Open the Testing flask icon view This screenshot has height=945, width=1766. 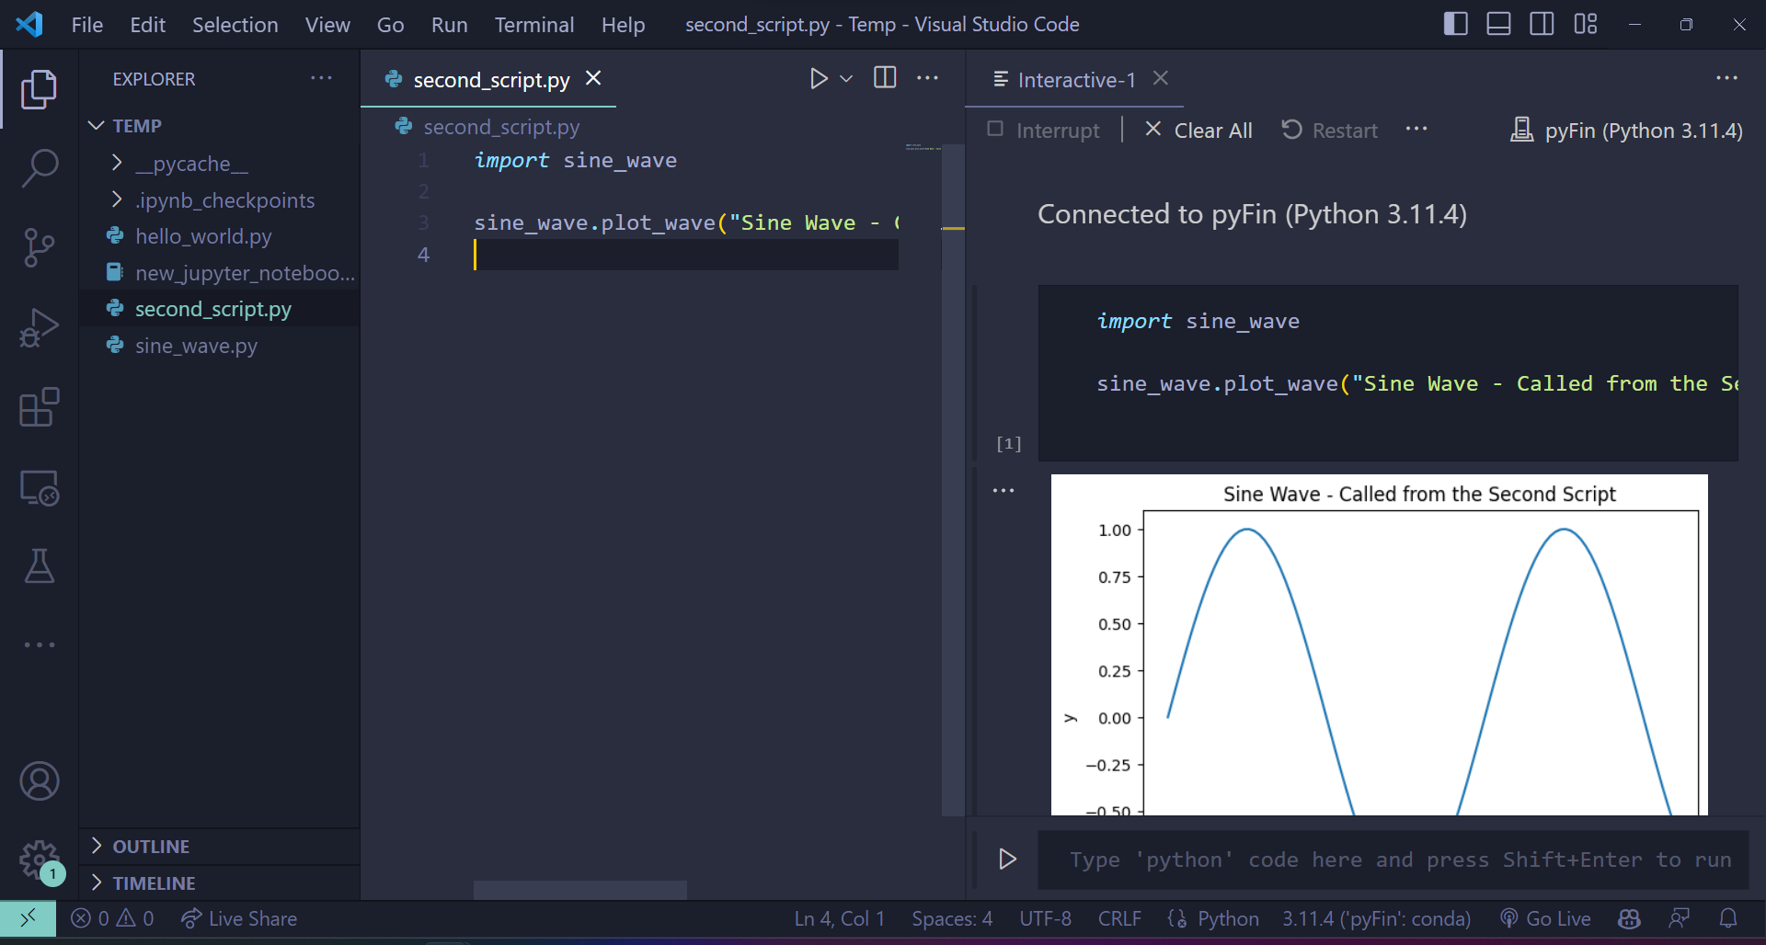pos(39,566)
